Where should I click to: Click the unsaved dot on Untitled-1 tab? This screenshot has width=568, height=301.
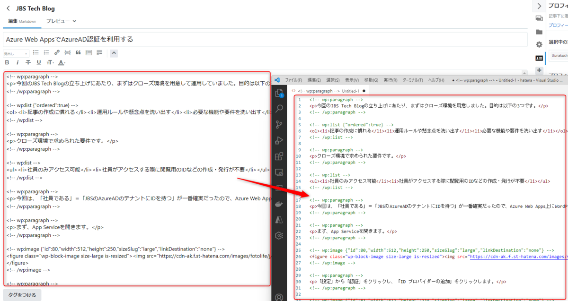(x=364, y=91)
